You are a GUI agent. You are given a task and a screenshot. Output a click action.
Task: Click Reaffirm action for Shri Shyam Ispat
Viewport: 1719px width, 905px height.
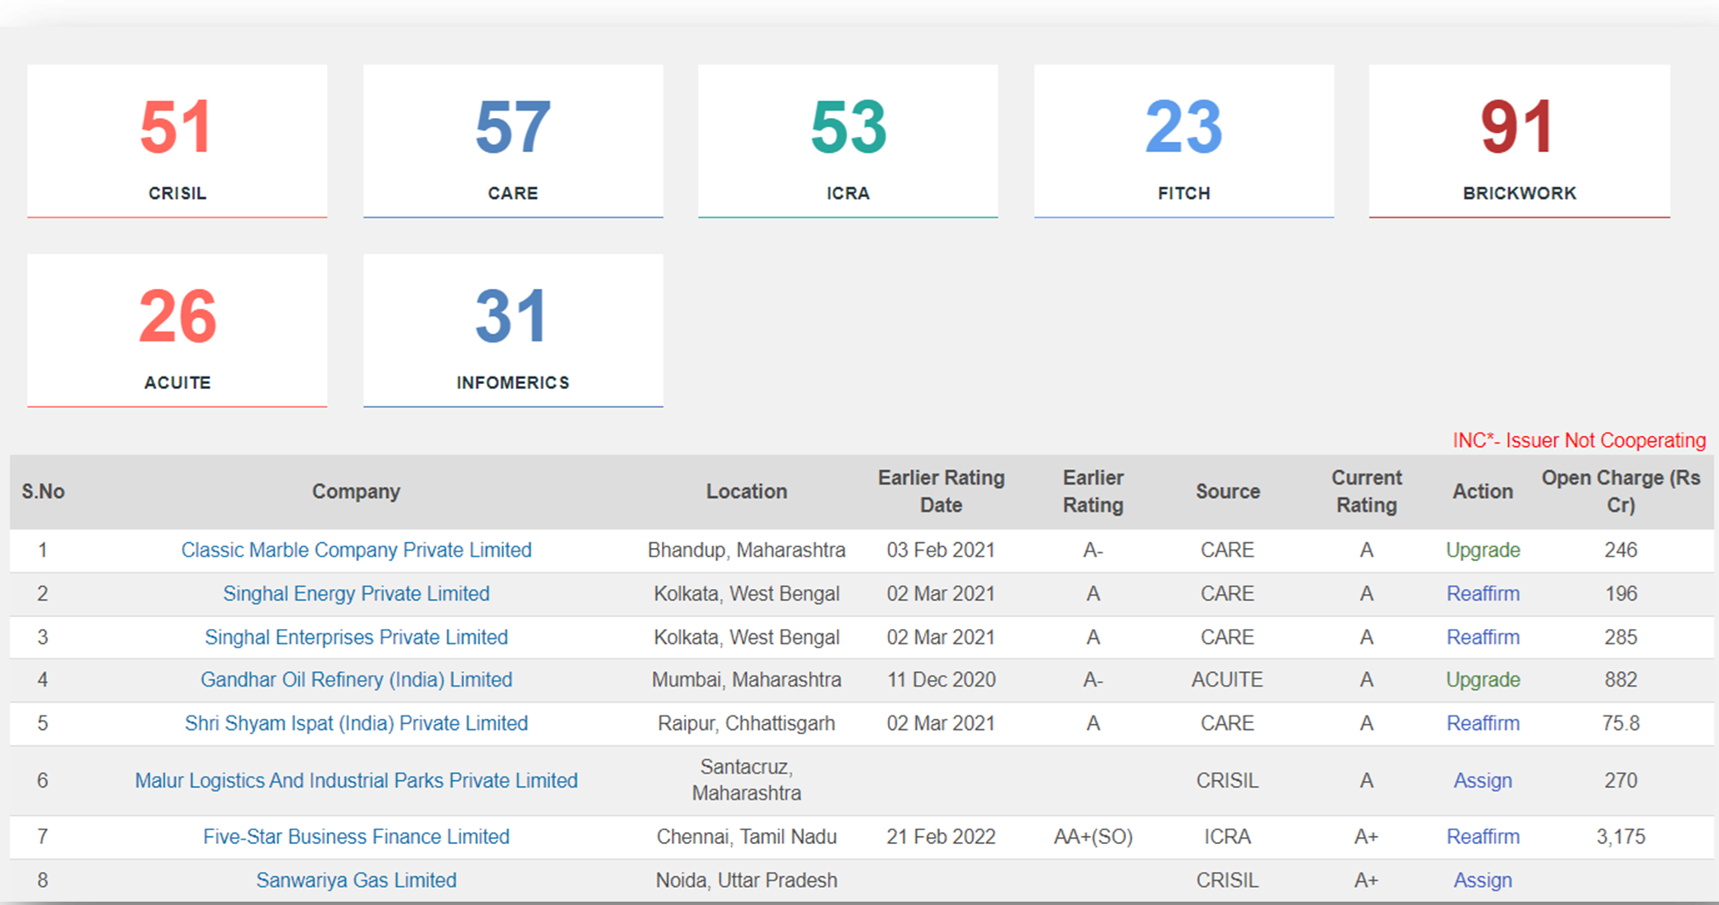[x=1483, y=723]
